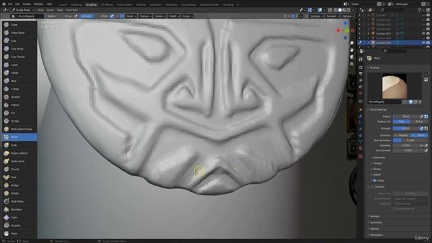Click the PinchMagnify brush name field
432x243 pixels.
point(384,102)
